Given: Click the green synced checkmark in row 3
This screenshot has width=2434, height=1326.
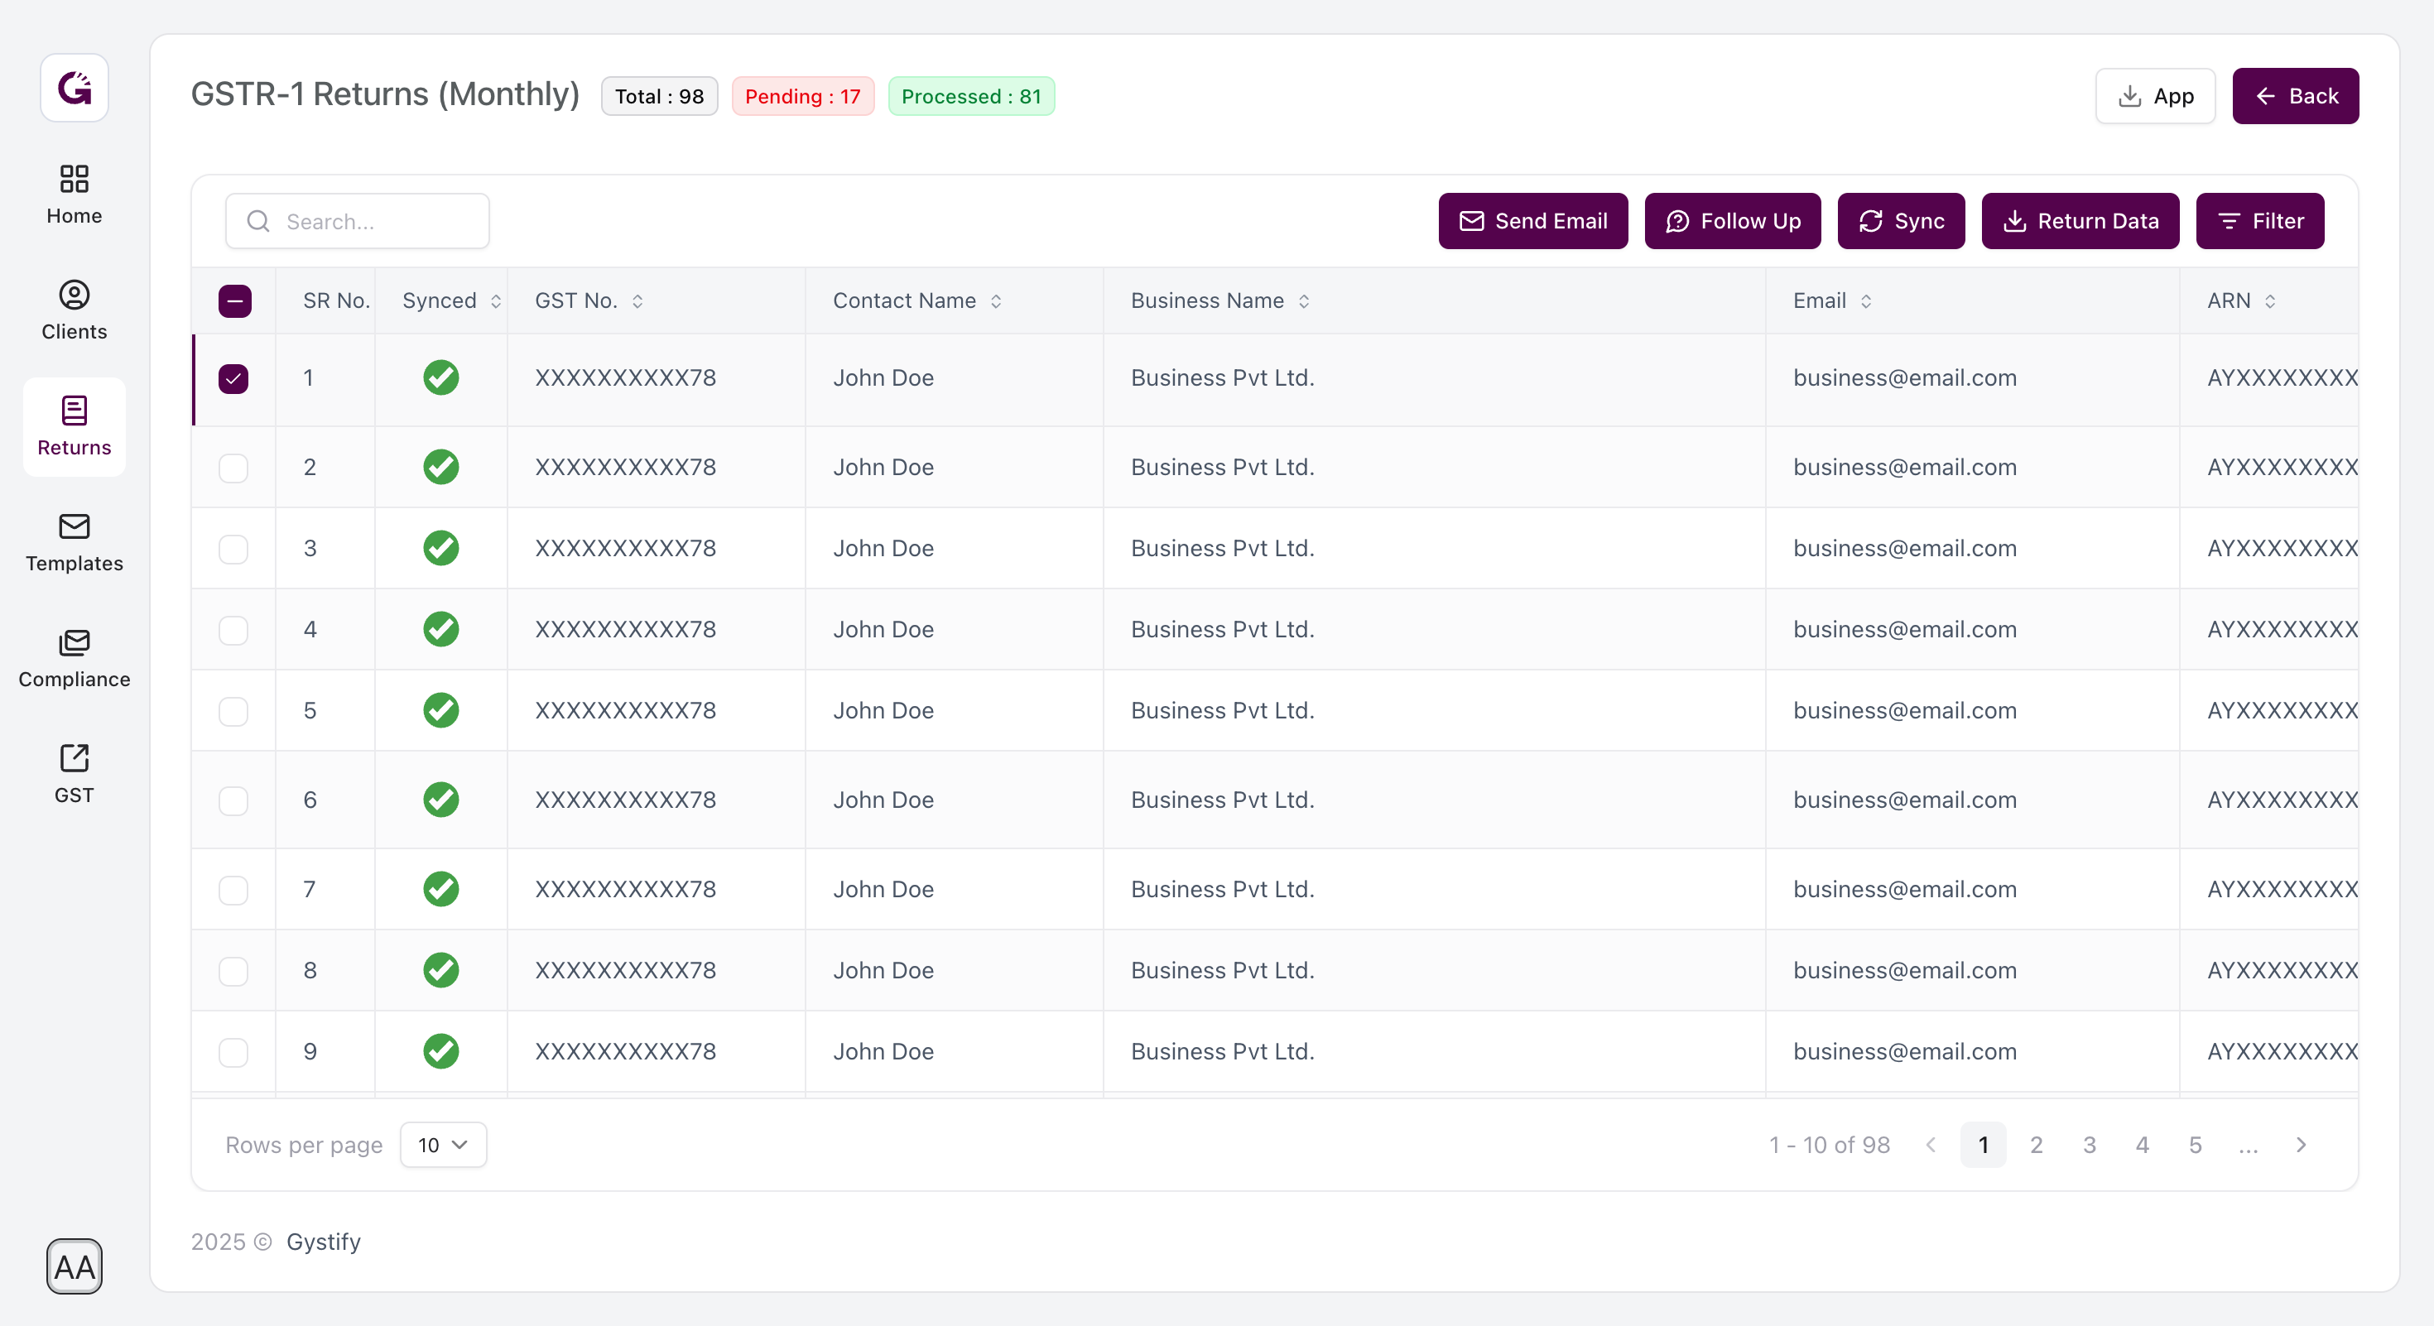Looking at the screenshot, I should click(440, 548).
